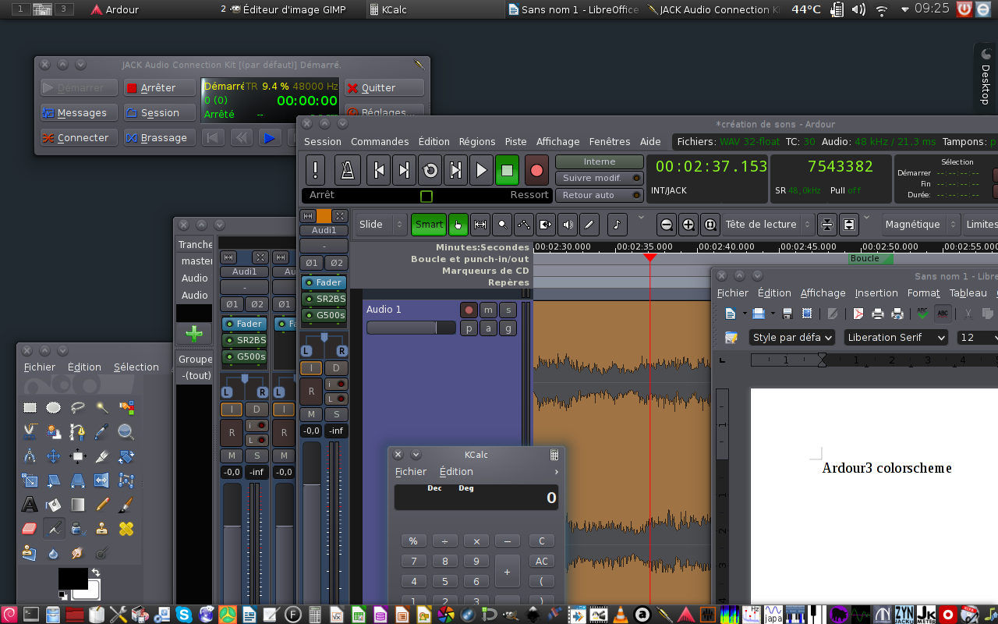Select GIMP scissors select tool

pos(30,431)
